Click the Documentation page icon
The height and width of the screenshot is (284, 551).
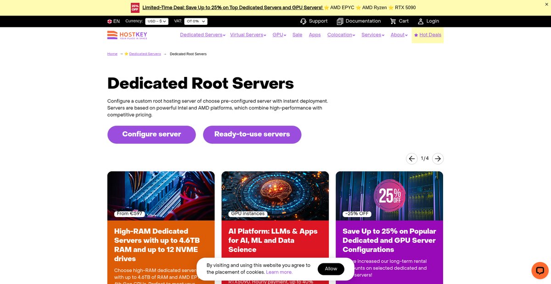(340, 21)
